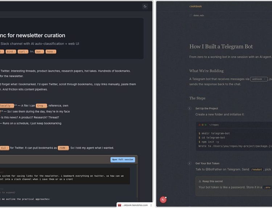272x208 pixels.
Task: Open the hono tag in header
Action: click(x=50, y=51)
